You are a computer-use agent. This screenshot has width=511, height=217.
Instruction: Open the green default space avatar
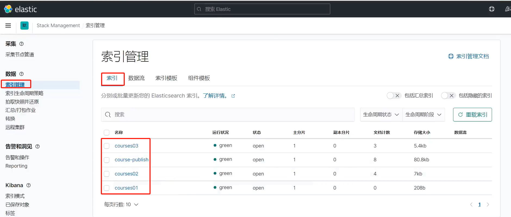24,26
